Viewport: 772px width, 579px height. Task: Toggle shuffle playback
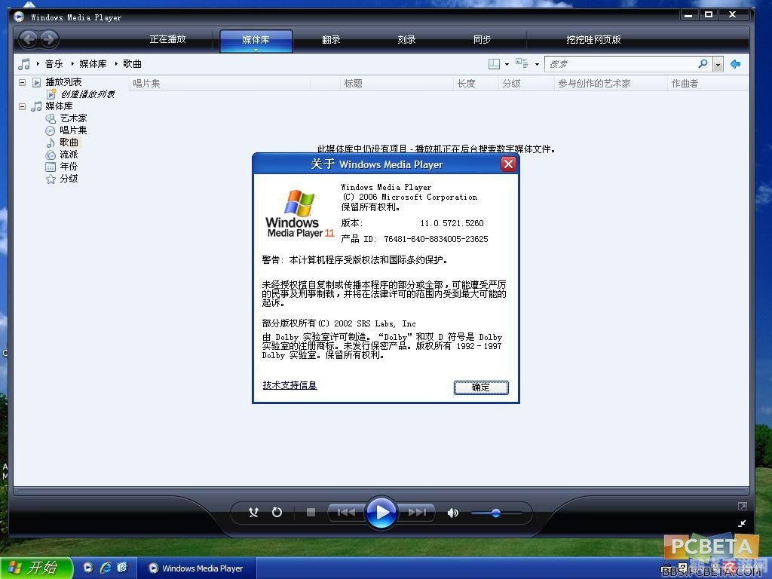pyautogui.click(x=253, y=512)
